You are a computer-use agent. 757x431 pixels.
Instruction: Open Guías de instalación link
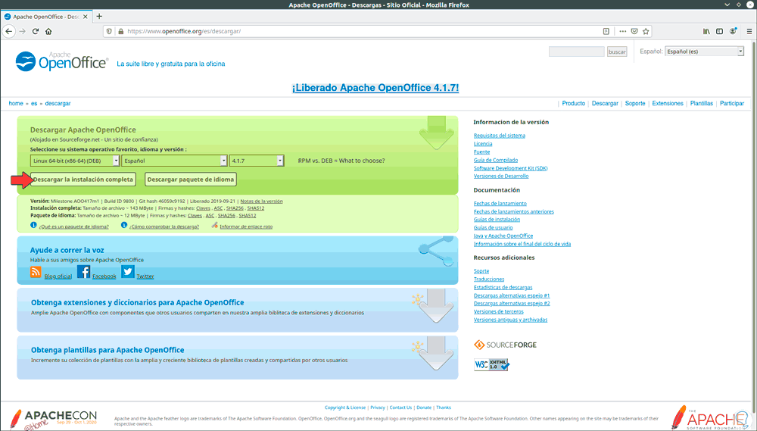(497, 220)
